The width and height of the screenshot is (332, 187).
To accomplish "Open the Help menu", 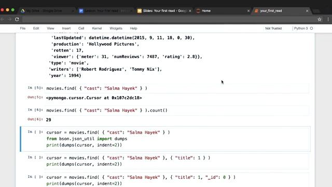I will [x=133, y=28].
